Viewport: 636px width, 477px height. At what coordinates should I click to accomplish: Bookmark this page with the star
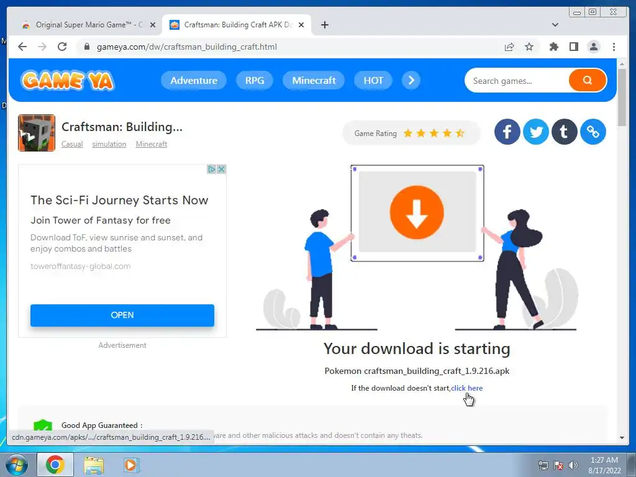click(529, 47)
